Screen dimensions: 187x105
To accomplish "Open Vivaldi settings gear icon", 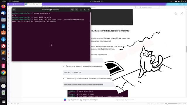I will (x=8, y=101).
